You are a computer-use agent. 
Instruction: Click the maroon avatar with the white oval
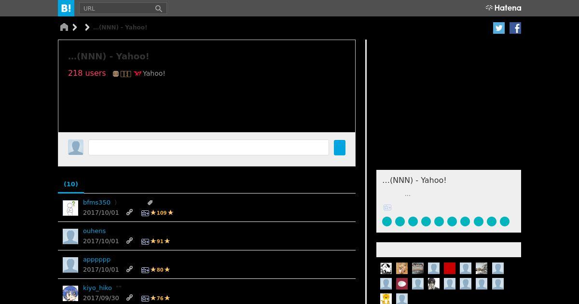402,284
